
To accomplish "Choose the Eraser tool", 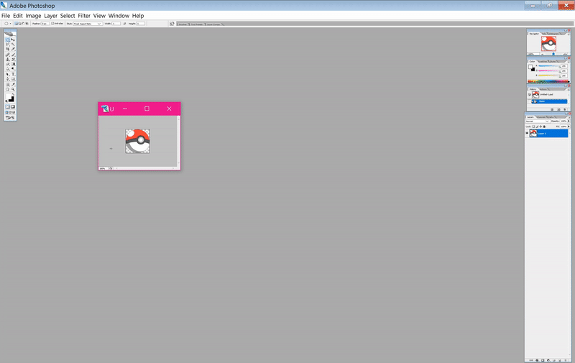I will tap(7, 64).
